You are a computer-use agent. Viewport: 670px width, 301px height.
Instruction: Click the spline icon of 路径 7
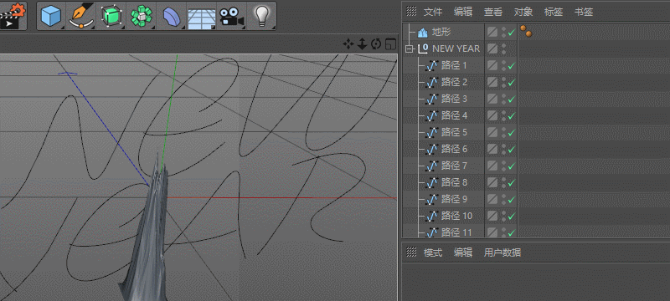coord(432,166)
